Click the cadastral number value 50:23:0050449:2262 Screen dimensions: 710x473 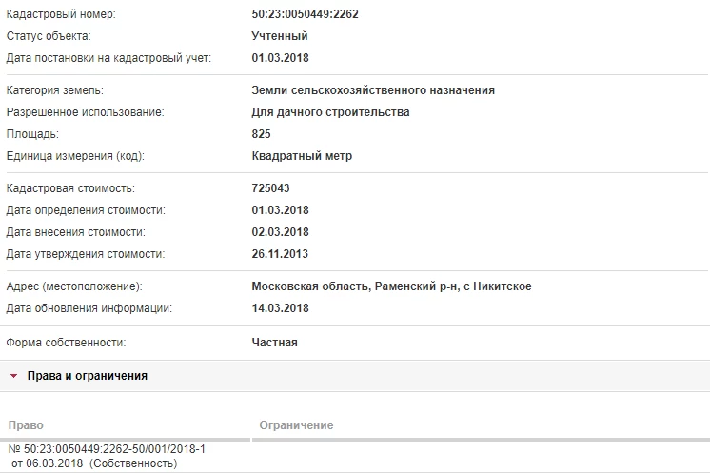[x=305, y=14]
